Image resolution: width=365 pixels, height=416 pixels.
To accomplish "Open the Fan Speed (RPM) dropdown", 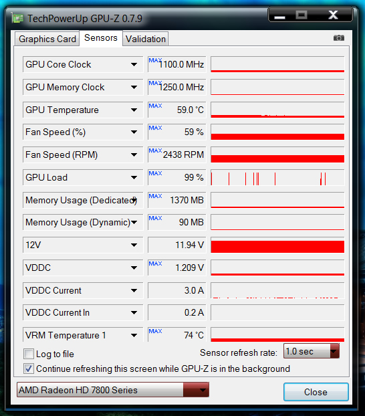I will tap(134, 154).
